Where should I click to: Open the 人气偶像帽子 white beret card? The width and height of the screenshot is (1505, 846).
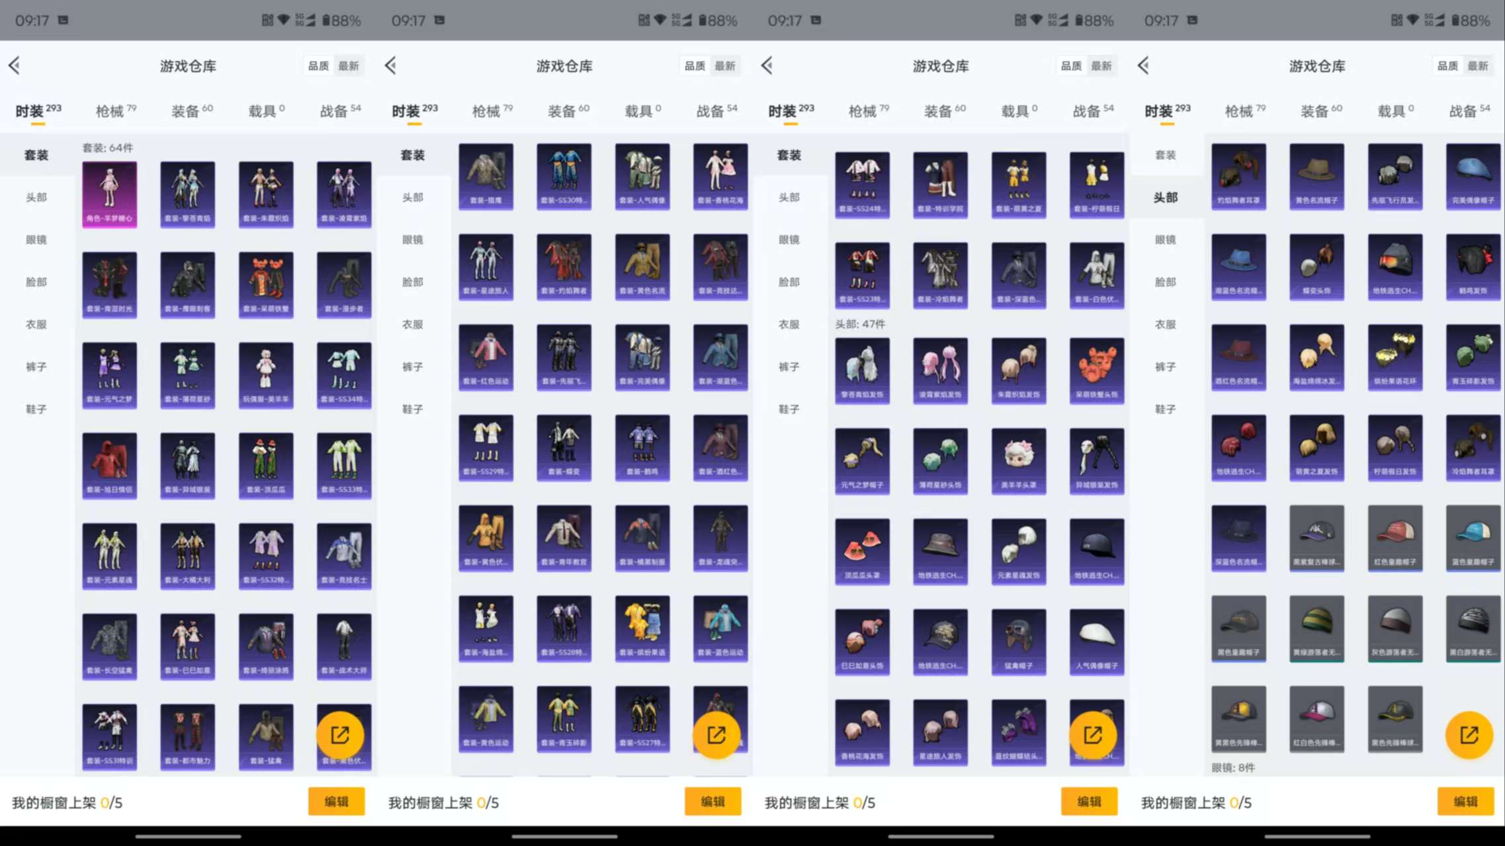[x=1097, y=642]
